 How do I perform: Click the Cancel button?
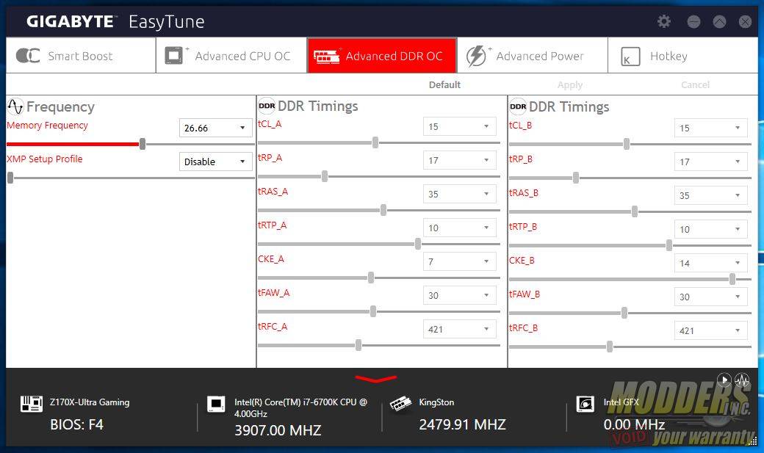point(695,84)
